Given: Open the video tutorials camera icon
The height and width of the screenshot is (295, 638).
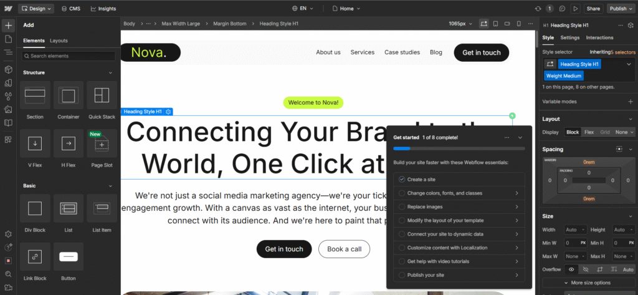Looking at the screenshot, I should pos(8,288).
